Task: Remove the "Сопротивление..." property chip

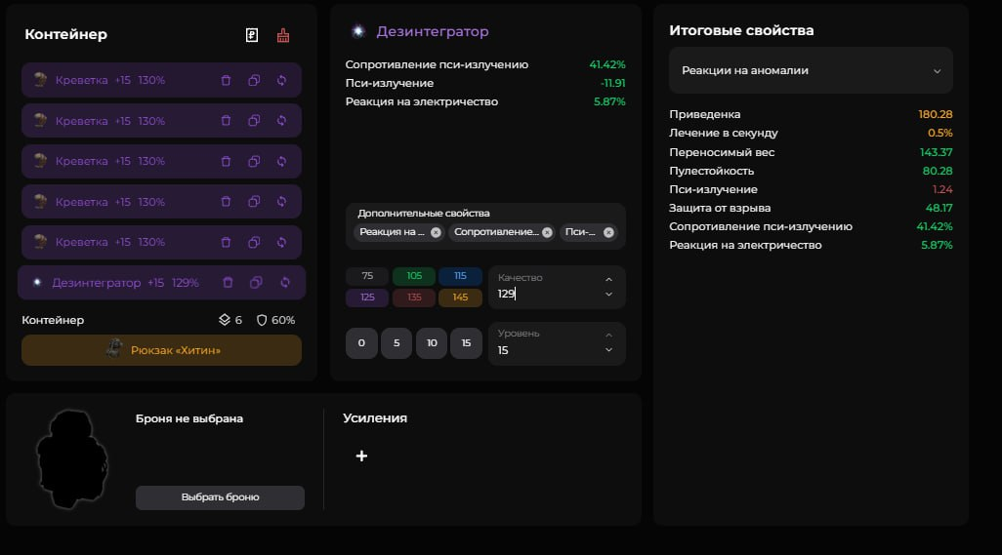Action: pyautogui.click(x=547, y=232)
